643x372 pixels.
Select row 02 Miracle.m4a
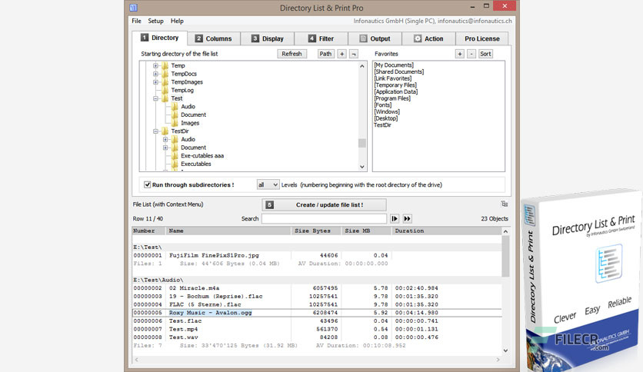click(x=317, y=288)
